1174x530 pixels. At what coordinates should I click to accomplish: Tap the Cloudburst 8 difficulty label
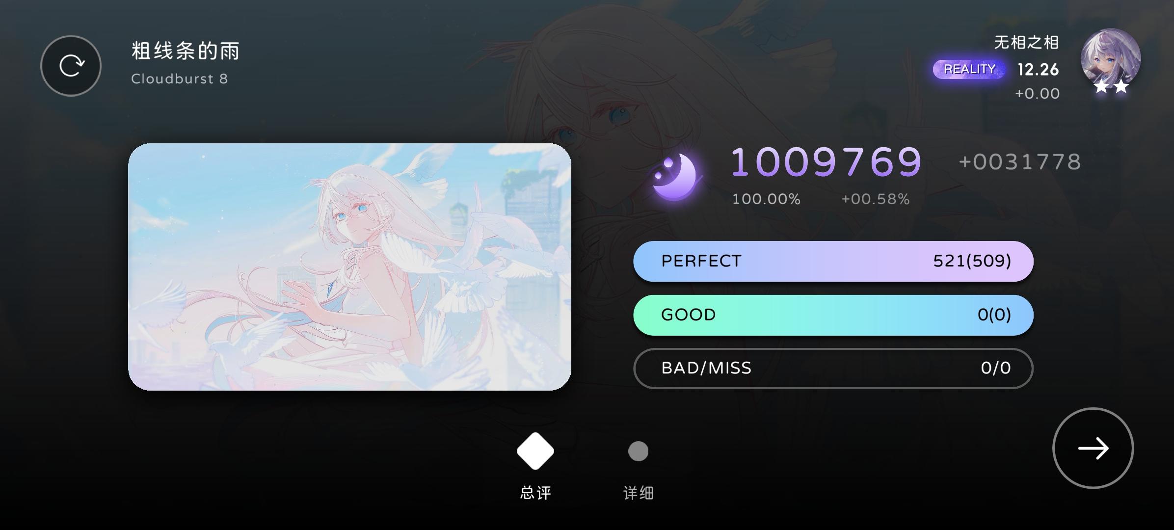point(180,79)
